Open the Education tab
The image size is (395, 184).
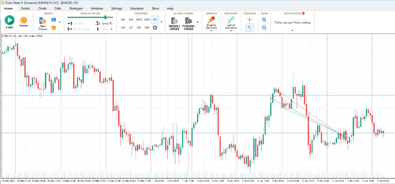137,8
